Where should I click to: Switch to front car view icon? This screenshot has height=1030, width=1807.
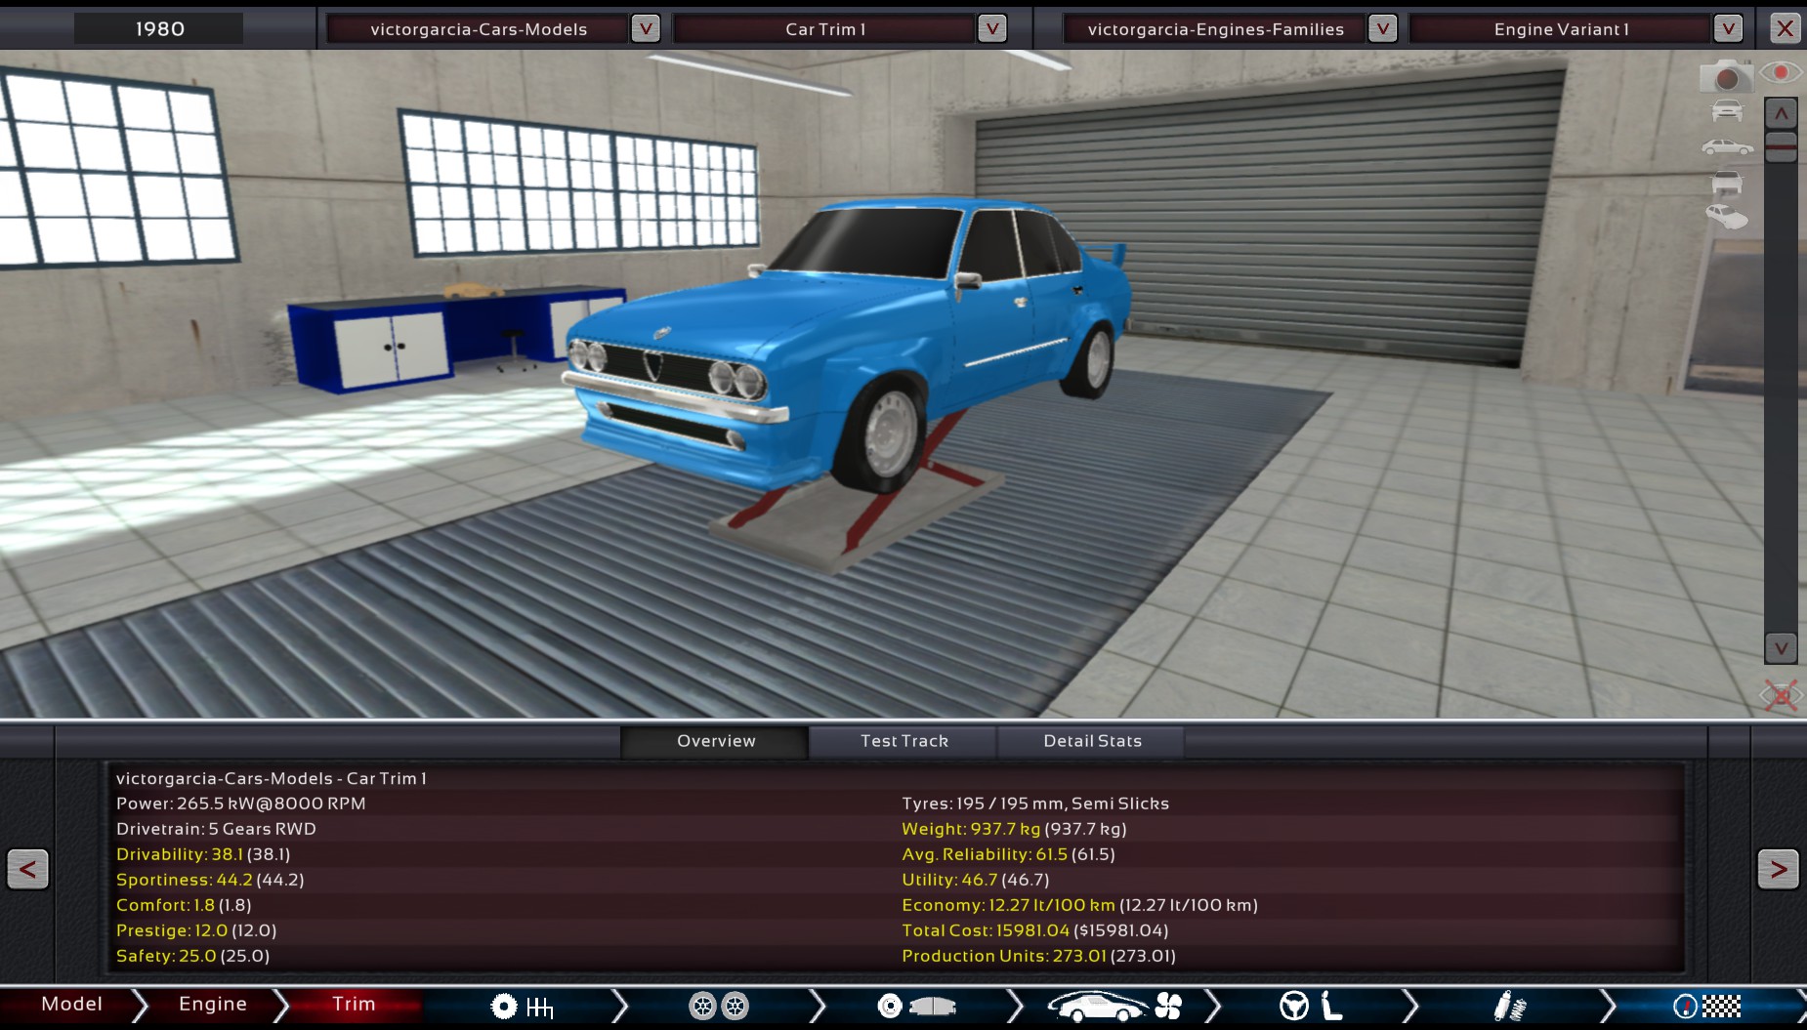click(x=1727, y=111)
